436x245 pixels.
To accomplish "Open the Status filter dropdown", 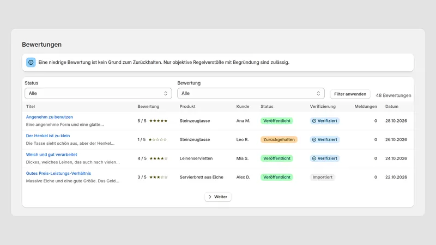I will (x=98, y=93).
